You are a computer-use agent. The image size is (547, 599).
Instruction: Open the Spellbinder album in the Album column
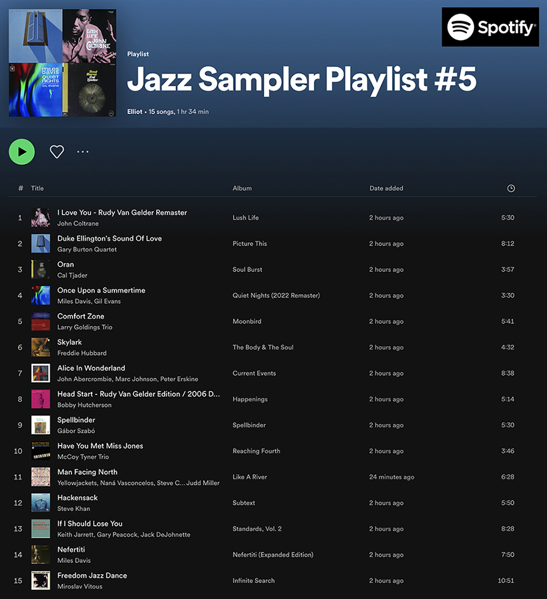click(x=249, y=425)
